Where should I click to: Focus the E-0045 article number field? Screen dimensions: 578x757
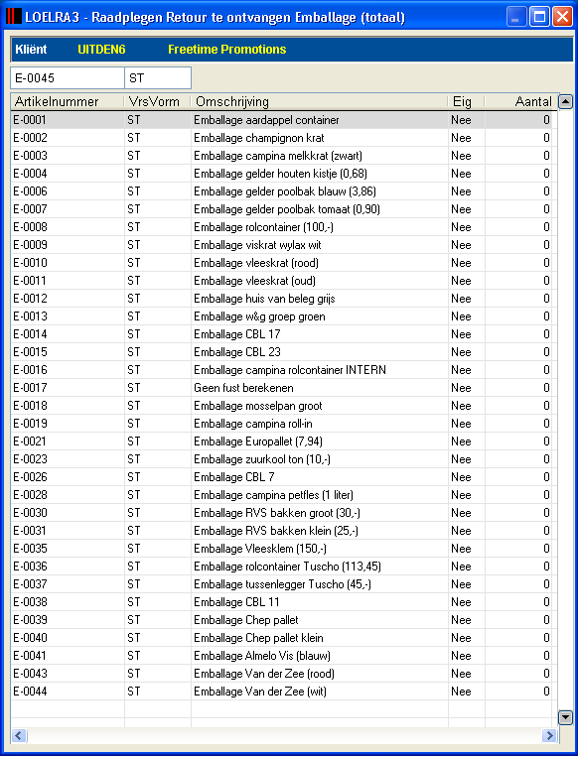68,78
